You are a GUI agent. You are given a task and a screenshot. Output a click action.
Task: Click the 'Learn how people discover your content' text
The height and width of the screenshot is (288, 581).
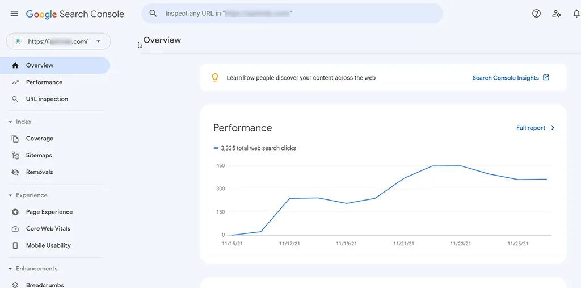(301, 78)
